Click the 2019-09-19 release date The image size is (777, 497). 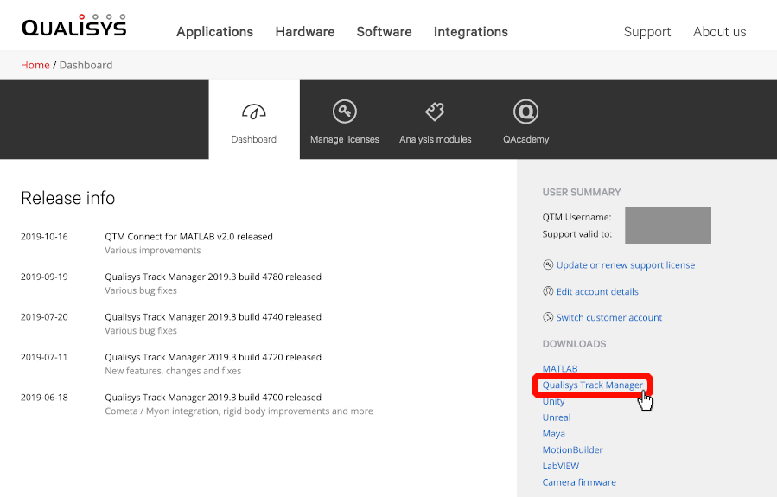point(44,277)
